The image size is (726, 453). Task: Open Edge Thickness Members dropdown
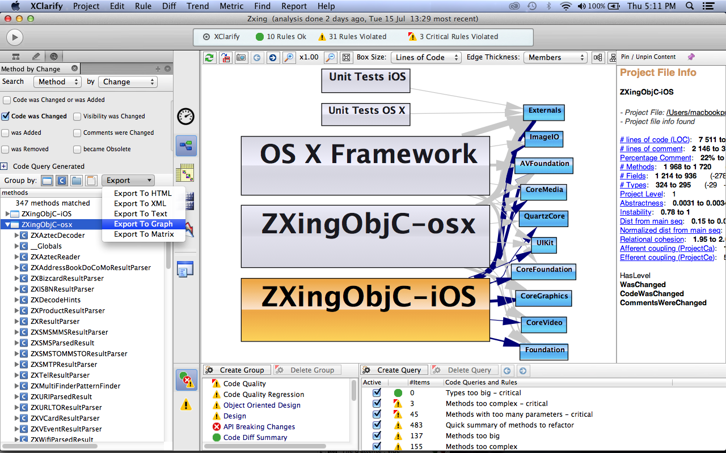pyautogui.click(x=555, y=57)
